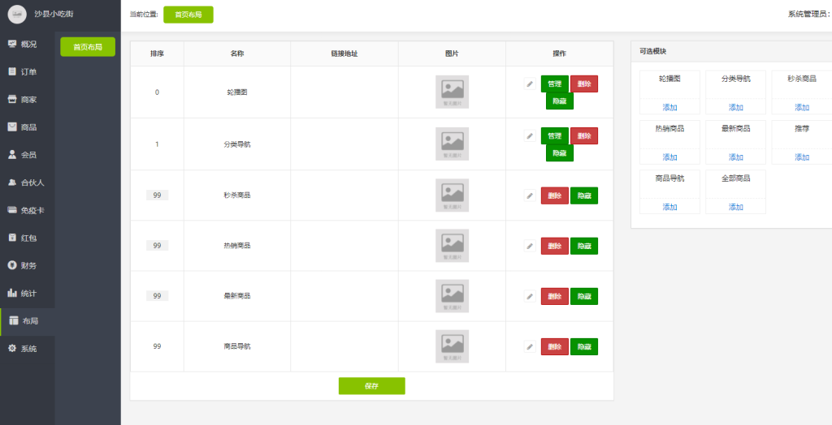832x425 pixels.
Task: Click the 链接地址 column header
Action: click(344, 54)
